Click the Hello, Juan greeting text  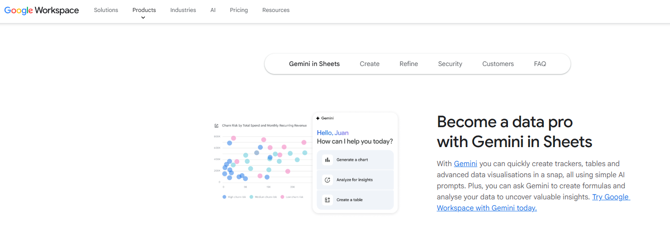coord(333,133)
